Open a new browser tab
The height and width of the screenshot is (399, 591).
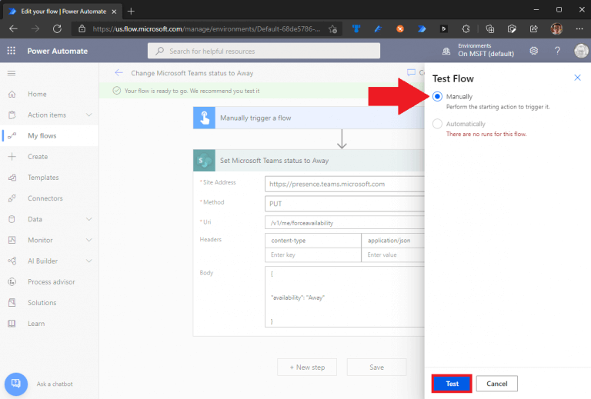[131, 12]
